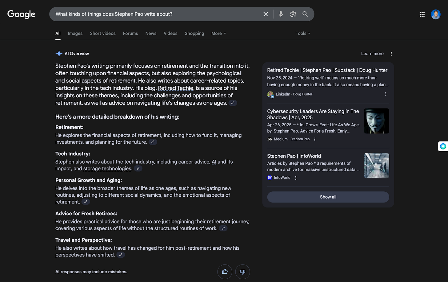Open source link chip in Personal Growth section
This screenshot has height=282, width=448.
click(86, 202)
